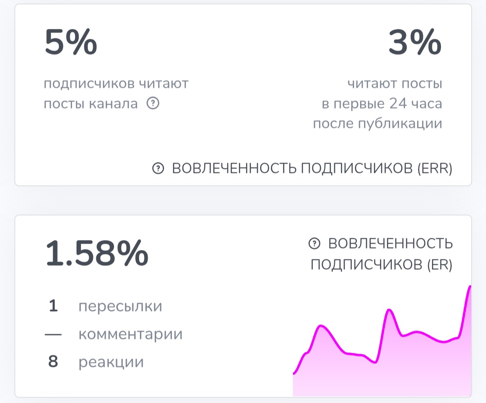Click the «читают посты в первые 24 часа» label
Viewport: 486px width, 403px height.
click(x=396, y=103)
